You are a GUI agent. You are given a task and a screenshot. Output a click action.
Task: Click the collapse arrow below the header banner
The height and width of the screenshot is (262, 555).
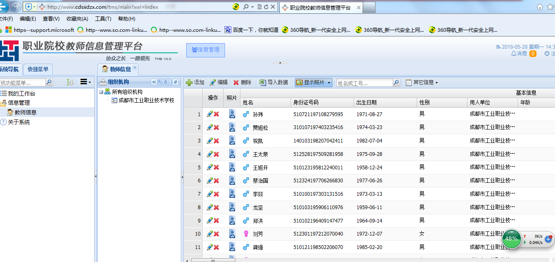[x=280, y=62]
